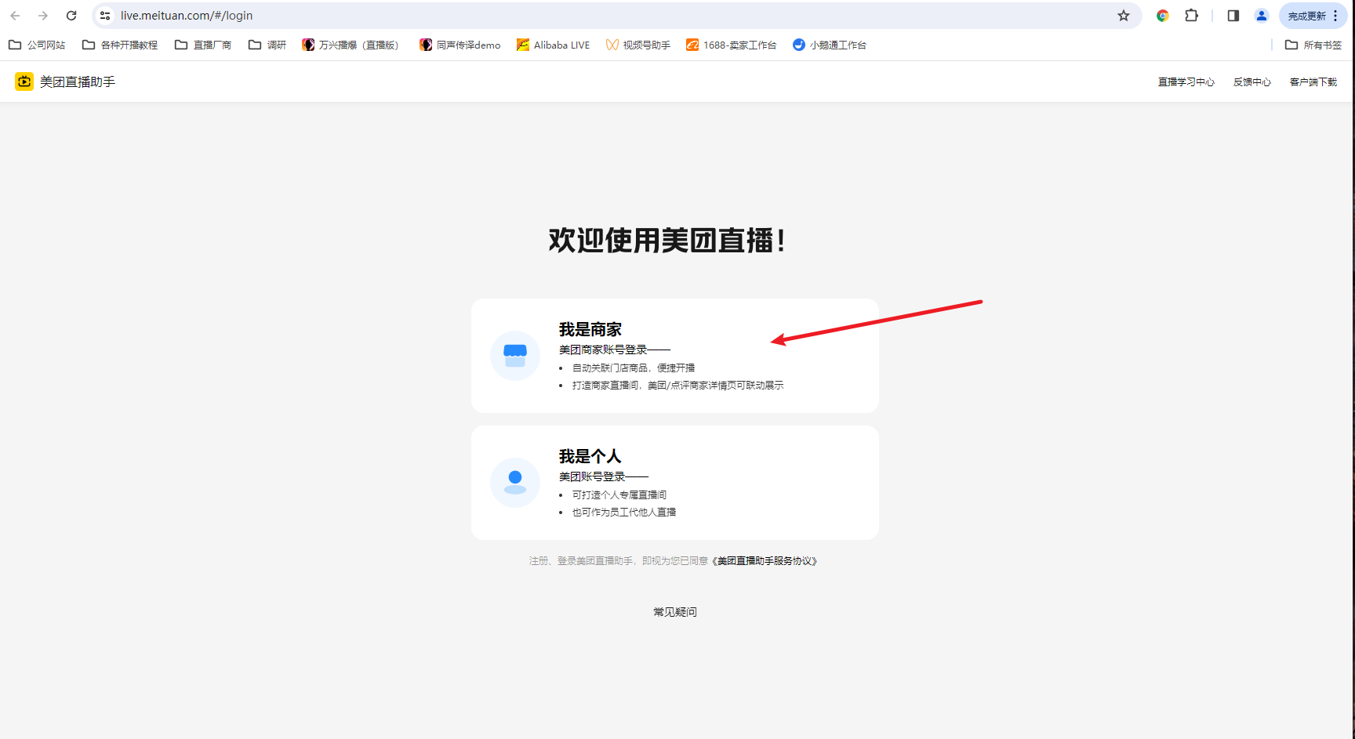Toggle the browser side panel icon

[1233, 16]
